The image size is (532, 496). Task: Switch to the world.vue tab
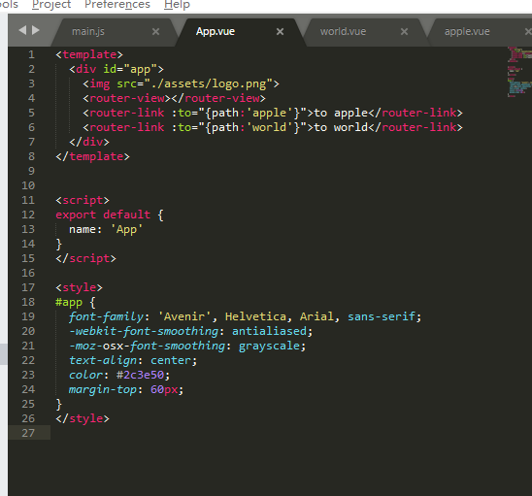[x=343, y=32]
